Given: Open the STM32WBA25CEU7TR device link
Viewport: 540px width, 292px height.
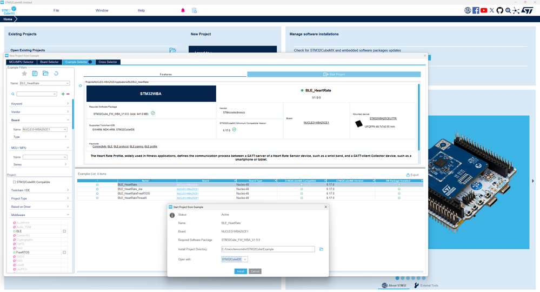Looking at the screenshot, I should (x=383, y=118).
